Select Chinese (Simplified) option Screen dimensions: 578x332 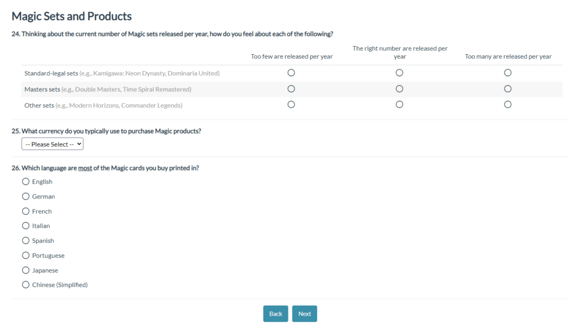coord(25,285)
